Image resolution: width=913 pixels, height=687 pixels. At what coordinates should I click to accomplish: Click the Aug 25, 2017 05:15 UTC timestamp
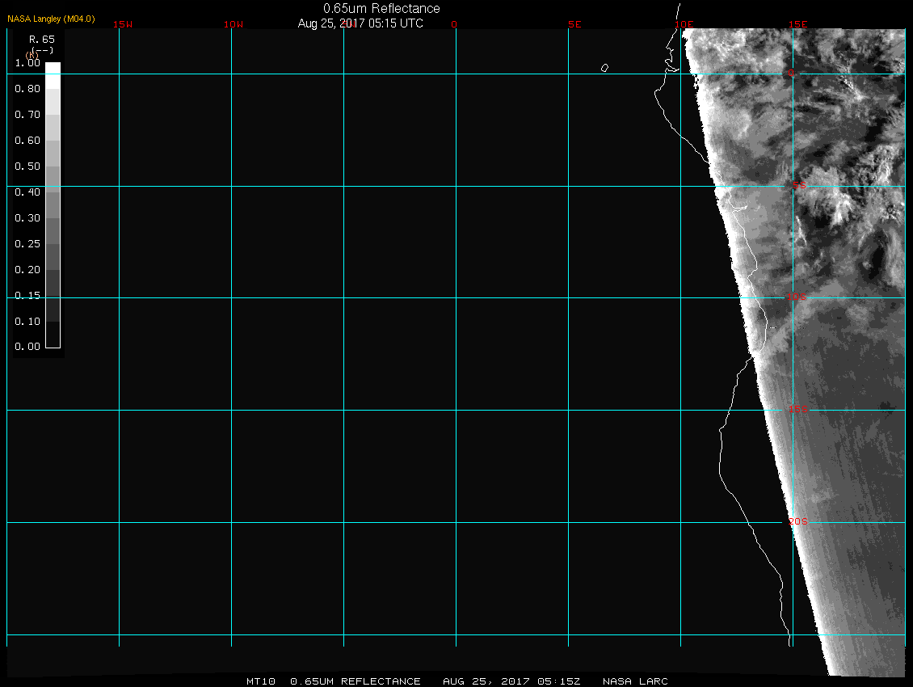click(x=360, y=23)
